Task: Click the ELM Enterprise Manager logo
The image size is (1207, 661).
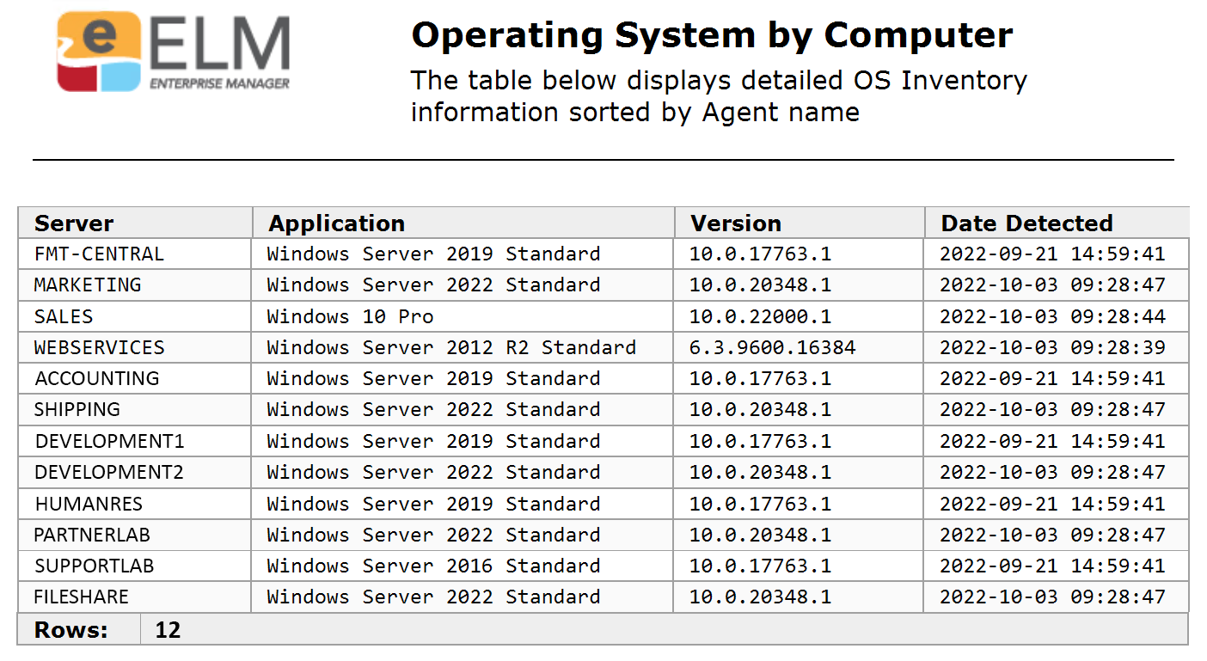Action: 173,52
